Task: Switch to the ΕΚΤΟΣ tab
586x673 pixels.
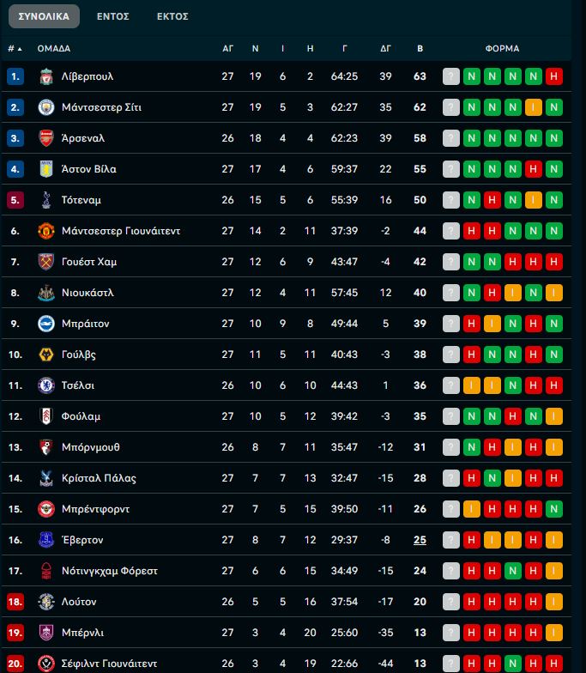Action: tap(172, 16)
